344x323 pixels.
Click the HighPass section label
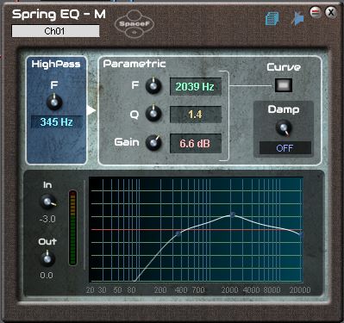tap(56, 64)
